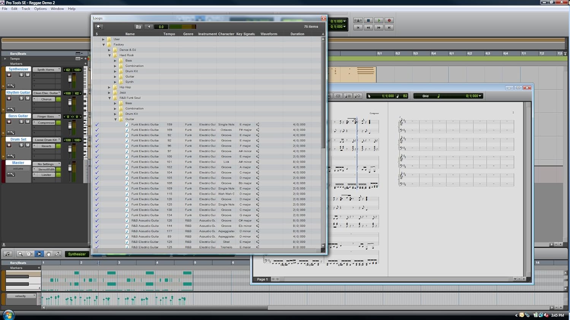Viewport: 570px width, 320px height.
Task: Select the Pencil tool
Action: click(57, 253)
